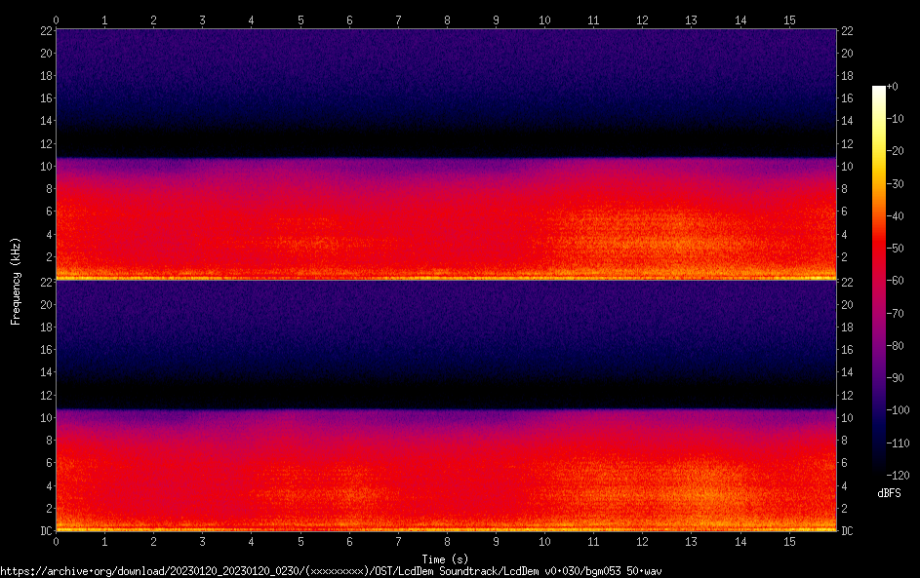Click 10 kHz on lower channel's right axis

click(x=848, y=418)
